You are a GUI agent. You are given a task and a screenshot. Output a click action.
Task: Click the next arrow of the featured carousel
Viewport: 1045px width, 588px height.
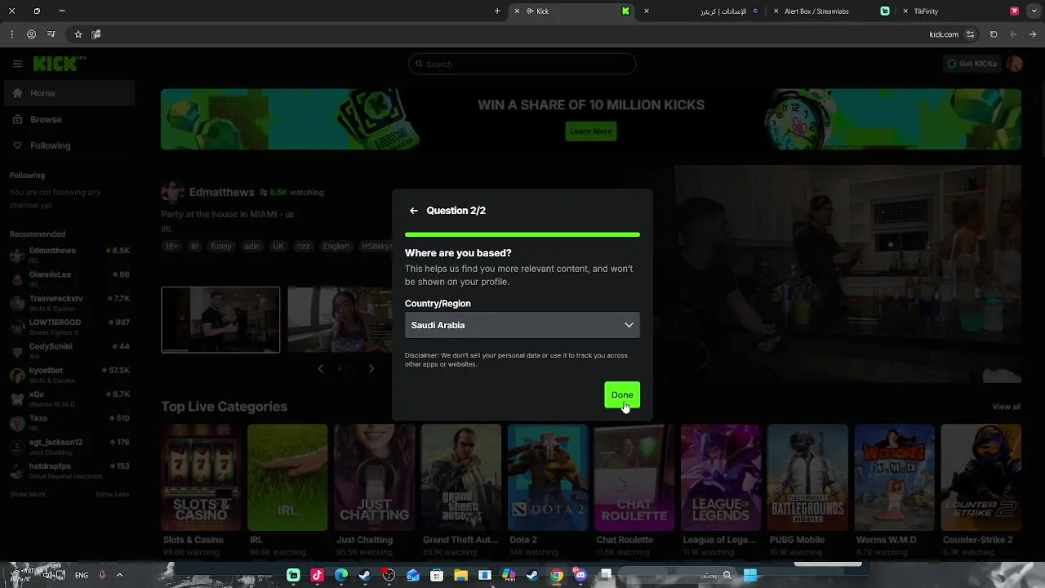[x=371, y=368]
